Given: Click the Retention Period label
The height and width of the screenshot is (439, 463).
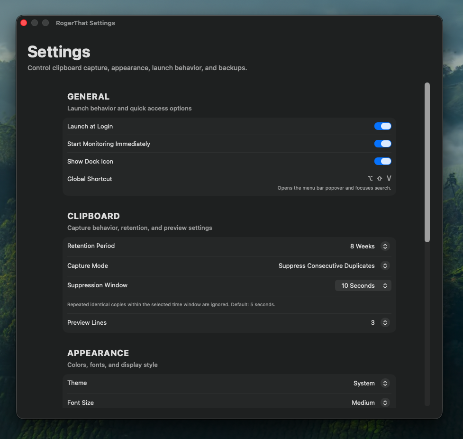Looking at the screenshot, I should click(91, 246).
